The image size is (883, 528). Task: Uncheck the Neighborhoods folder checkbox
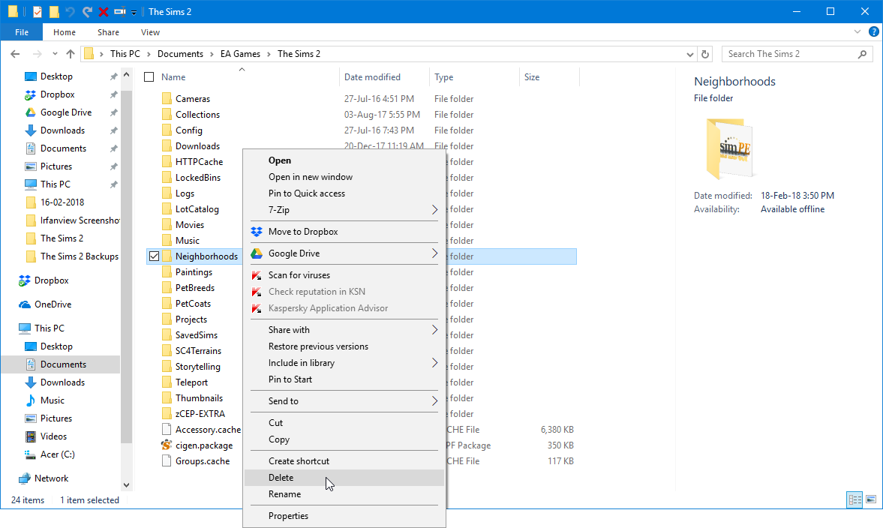(154, 256)
